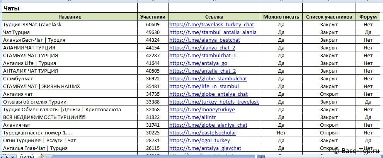Open the stambul_antalia_alania link

213,32
